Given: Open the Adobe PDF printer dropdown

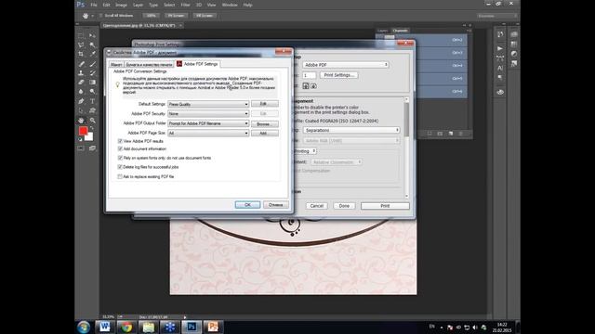Looking at the screenshot, I should (346, 65).
